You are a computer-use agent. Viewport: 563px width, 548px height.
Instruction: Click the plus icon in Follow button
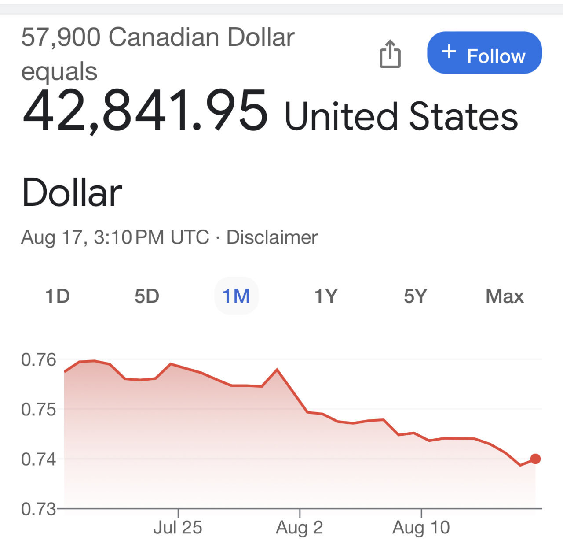(449, 52)
